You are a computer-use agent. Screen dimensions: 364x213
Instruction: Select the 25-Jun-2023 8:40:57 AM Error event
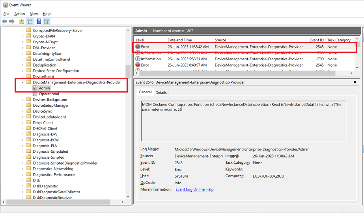[245, 65]
